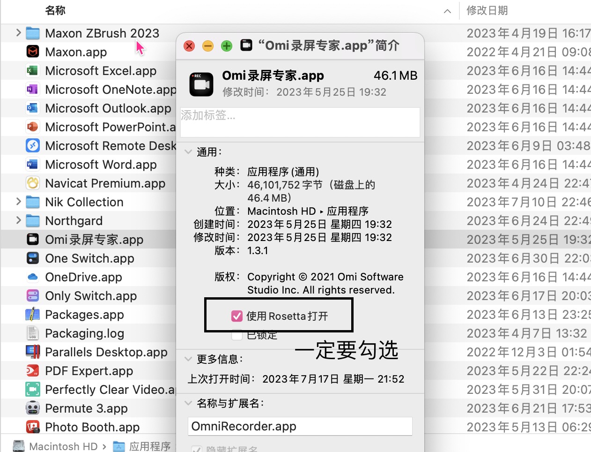Open 应用程序 from the path bar

coord(150,446)
